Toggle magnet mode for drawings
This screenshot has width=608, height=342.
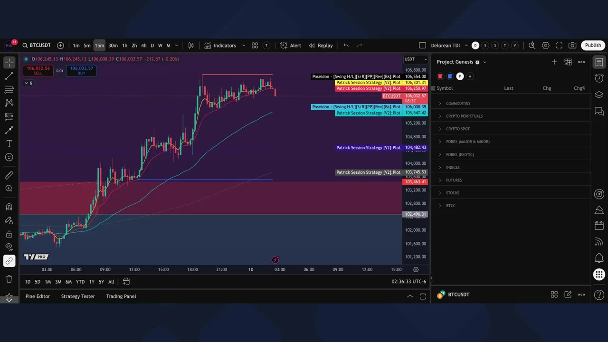click(9, 207)
